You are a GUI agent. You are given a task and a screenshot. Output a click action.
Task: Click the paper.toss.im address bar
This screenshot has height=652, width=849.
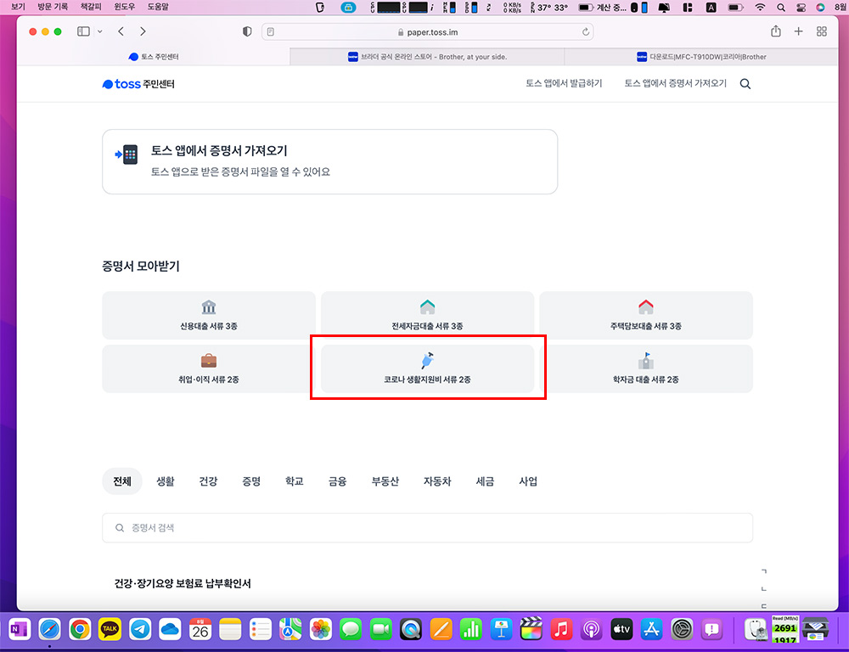pos(427,32)
